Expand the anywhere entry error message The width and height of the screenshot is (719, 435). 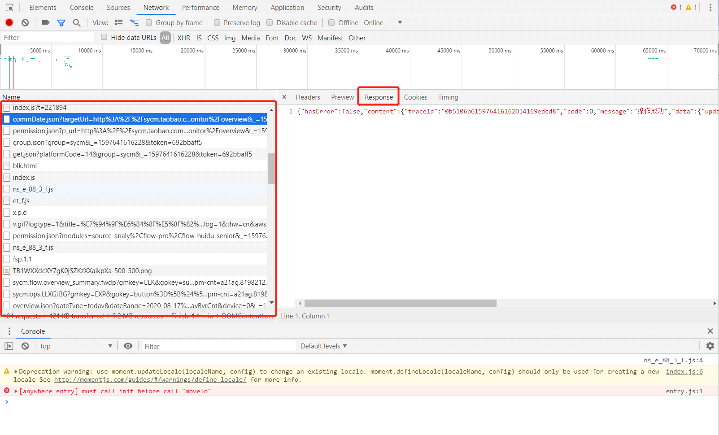click(16, 391)
